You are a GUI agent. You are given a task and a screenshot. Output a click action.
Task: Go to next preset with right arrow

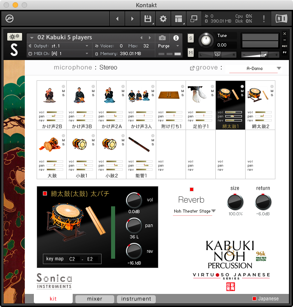click(x=132, y=19)
